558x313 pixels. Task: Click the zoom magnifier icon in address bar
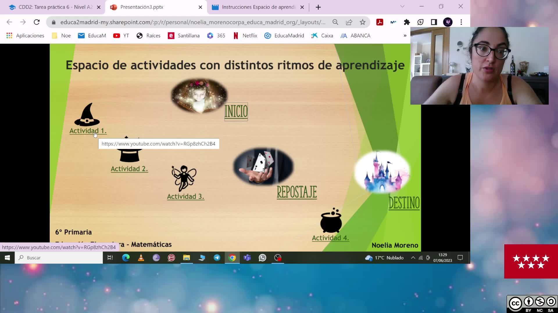(335, 22)
